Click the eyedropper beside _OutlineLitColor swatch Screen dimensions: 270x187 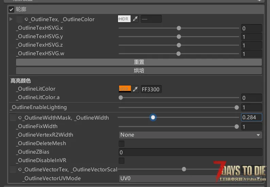point(135,89)
